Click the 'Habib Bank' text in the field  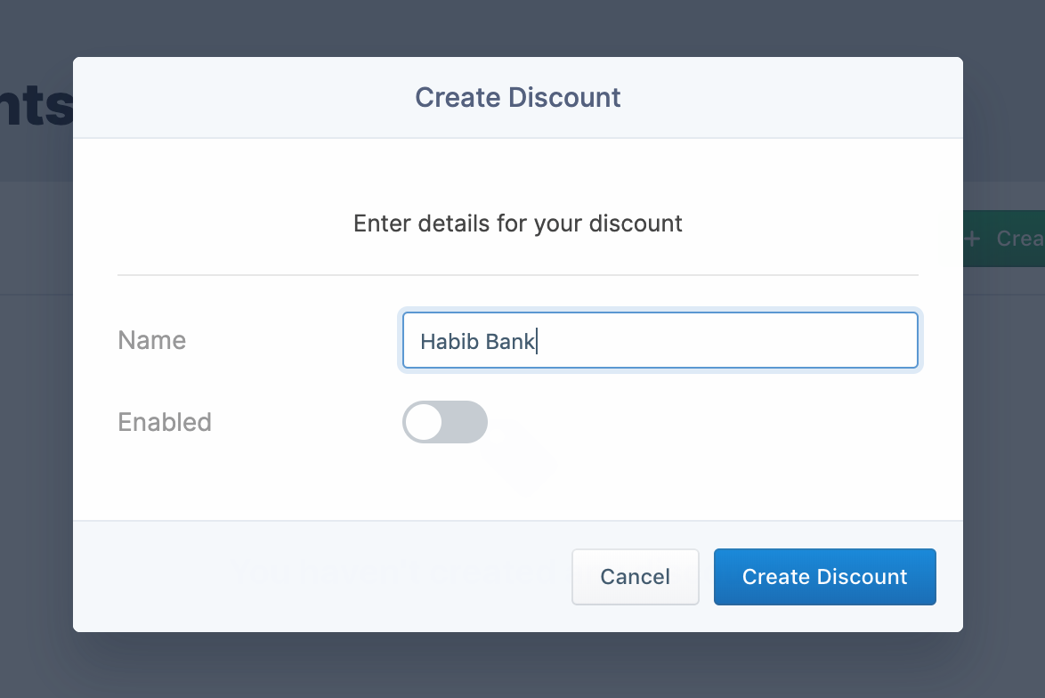pos(478,342)
